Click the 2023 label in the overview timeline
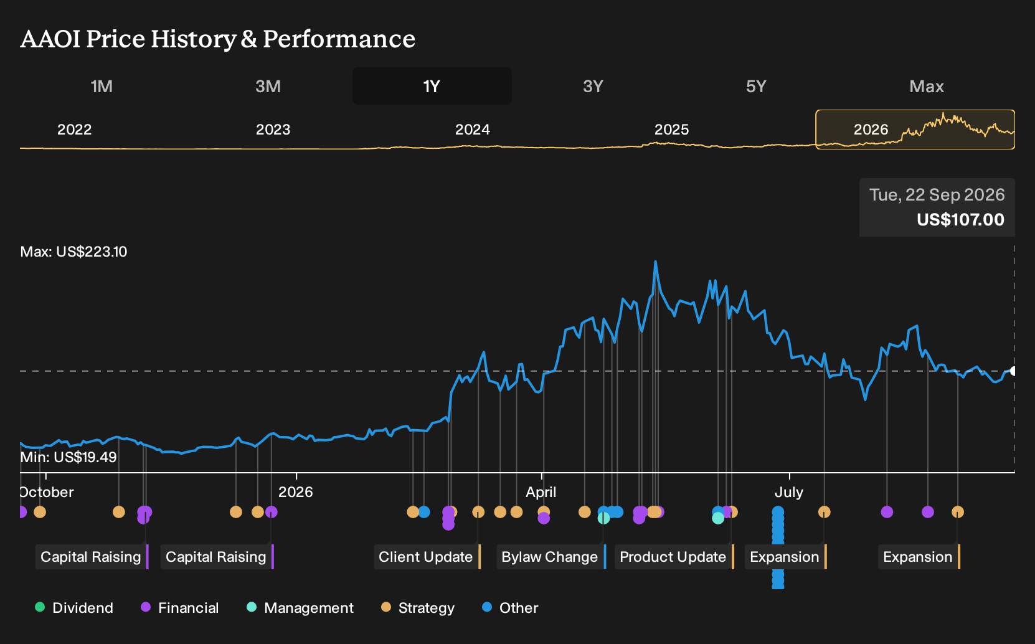 click(273, 130)
